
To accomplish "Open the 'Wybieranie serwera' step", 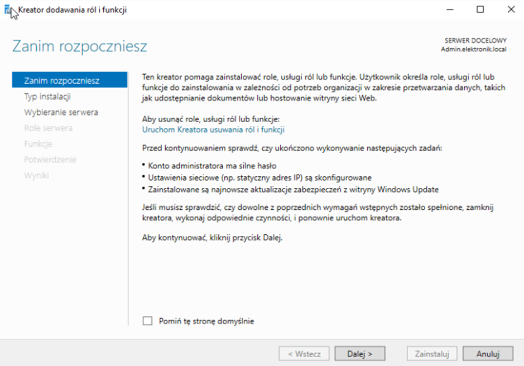I will [61, 112].
